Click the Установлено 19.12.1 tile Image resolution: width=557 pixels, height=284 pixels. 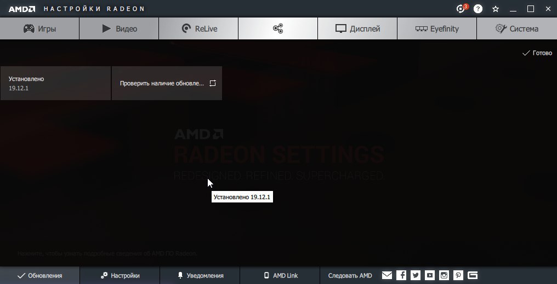[55, 83]
